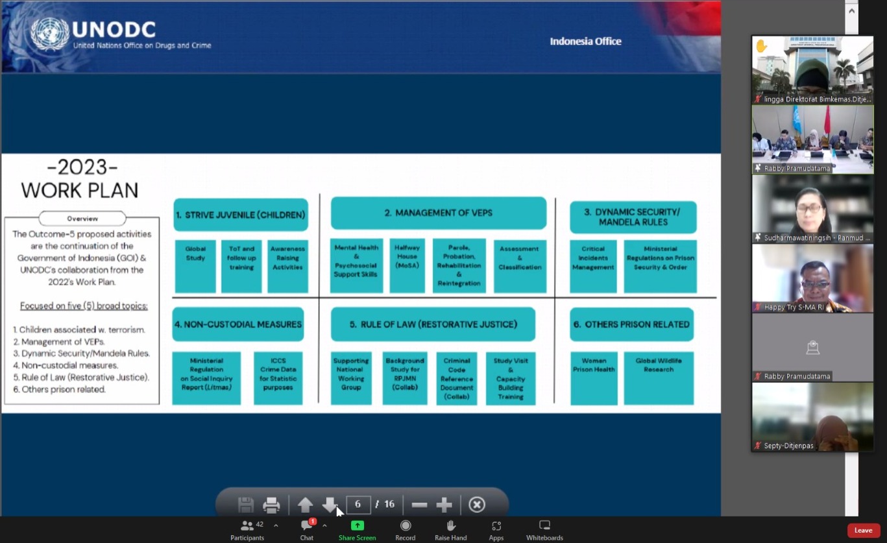Open the Chat panel
Viewport: 887px width, 543px height.
[307, 530]
